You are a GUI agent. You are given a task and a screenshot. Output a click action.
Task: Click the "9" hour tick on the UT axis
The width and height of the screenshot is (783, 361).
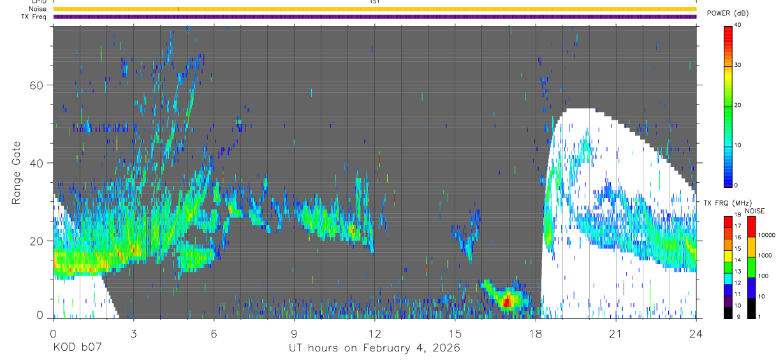[294, 333]
